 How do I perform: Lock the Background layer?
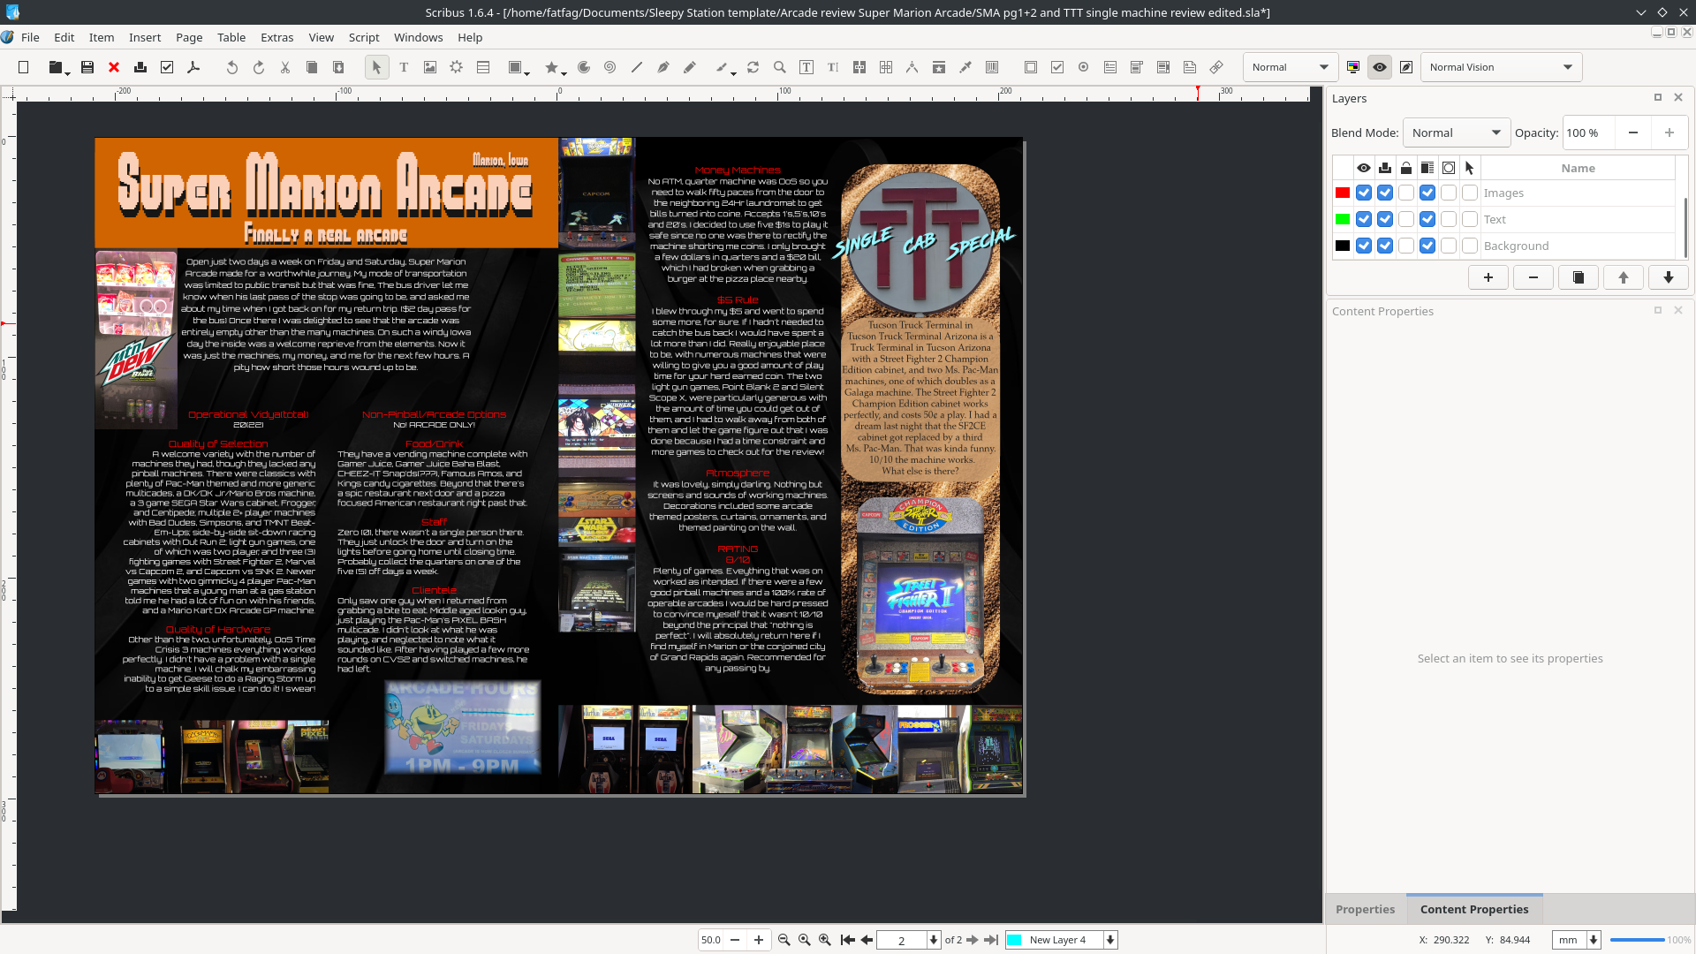click(1406, 246)
